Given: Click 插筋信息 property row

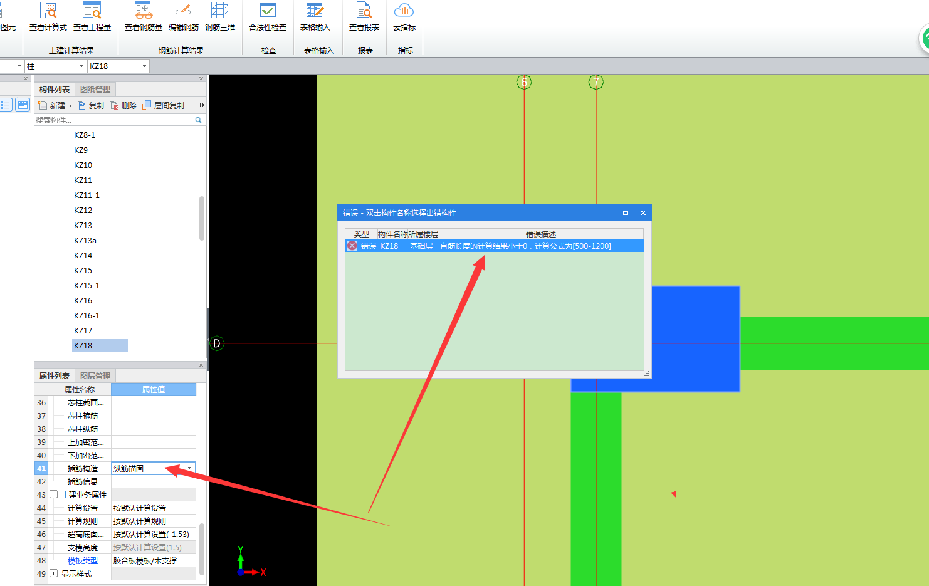Looking at the screenshot, I should (x=115, y=481).
